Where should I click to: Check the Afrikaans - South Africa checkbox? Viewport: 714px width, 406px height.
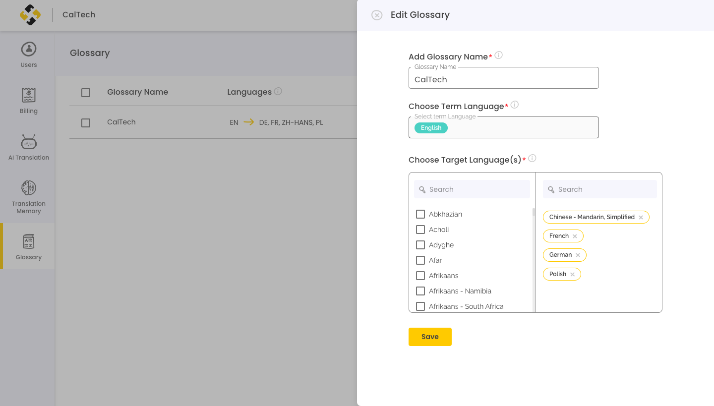pyautogui.click(x=420, y=306)
